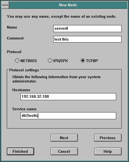Go back with the Previous button
This screenshot has width=129, height=162.
pyautogui.click(x=108, y=138)
